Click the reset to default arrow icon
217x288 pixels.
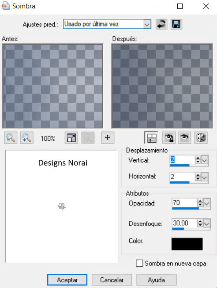point(161,24)
